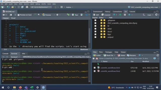Viewport: 161px width, 90px height.
Task: Open the Markdown file type selector
Action: tap(85, 49)
